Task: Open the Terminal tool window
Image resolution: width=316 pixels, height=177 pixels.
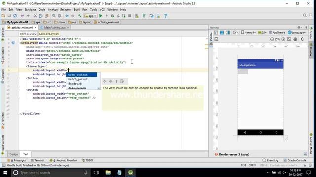Action: [x=38, y=160]
